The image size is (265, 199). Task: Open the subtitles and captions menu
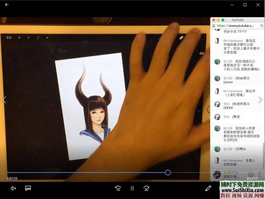click(28, 188)
